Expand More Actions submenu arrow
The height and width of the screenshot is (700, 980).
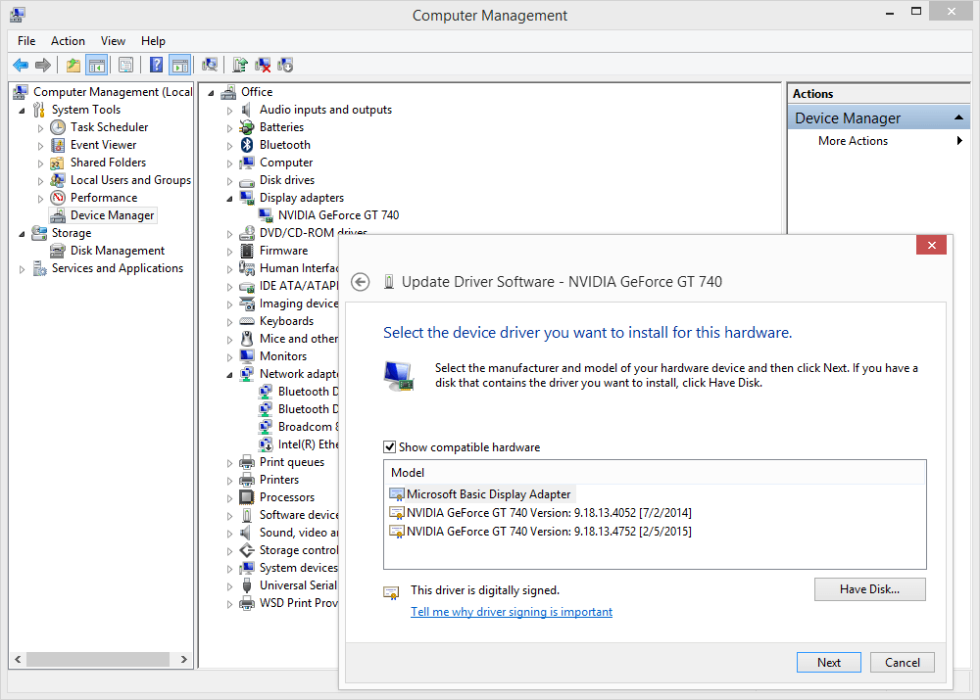pos(959,141)
